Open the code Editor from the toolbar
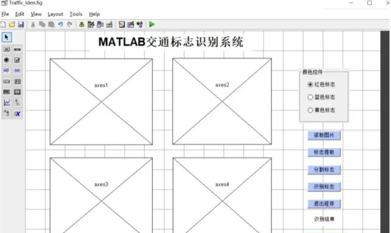Image resolution: width=391 pixels, height=233 pixels. click(x=122, y=24)
